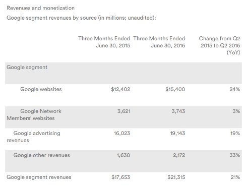Select the Google segment revenues by source caption
The width and height of the screenshot is (247, 189).
coord(81,18)
